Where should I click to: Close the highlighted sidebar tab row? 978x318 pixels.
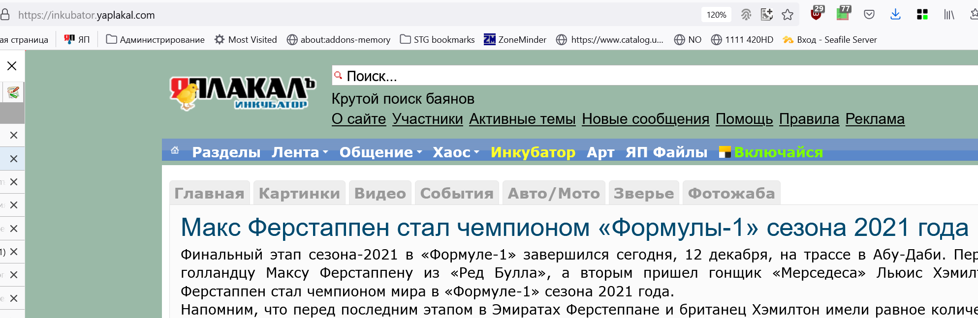click(14, 159)
